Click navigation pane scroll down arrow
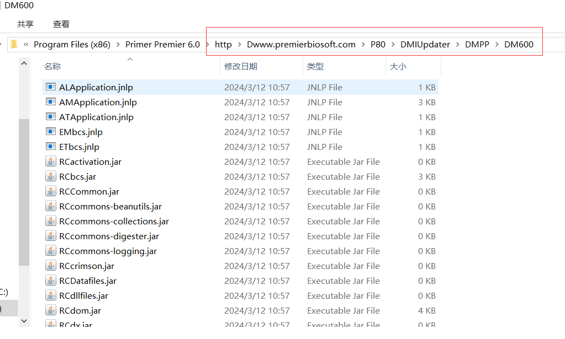Screen dimensions: 565x339 pyautogui.click(x=24, y=321)
